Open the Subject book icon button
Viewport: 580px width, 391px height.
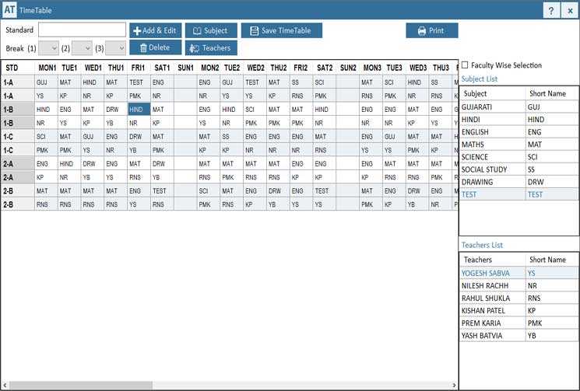[x=210, y=30]
